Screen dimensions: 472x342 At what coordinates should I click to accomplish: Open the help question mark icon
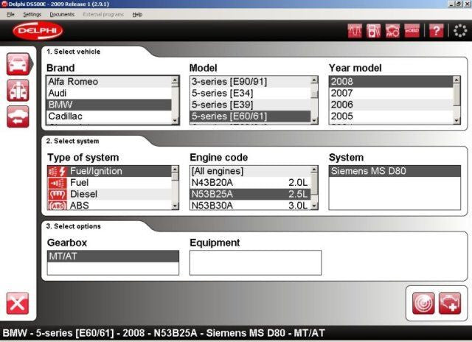436,31
